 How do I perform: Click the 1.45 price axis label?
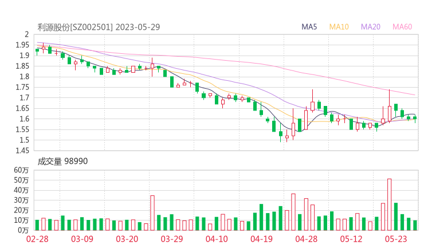(22, 151)
